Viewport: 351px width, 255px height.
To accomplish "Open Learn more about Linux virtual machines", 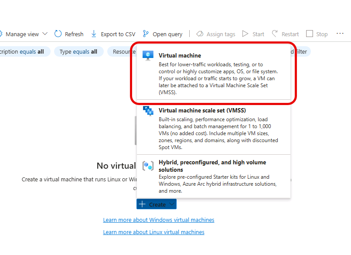I will tap(154, 232).
